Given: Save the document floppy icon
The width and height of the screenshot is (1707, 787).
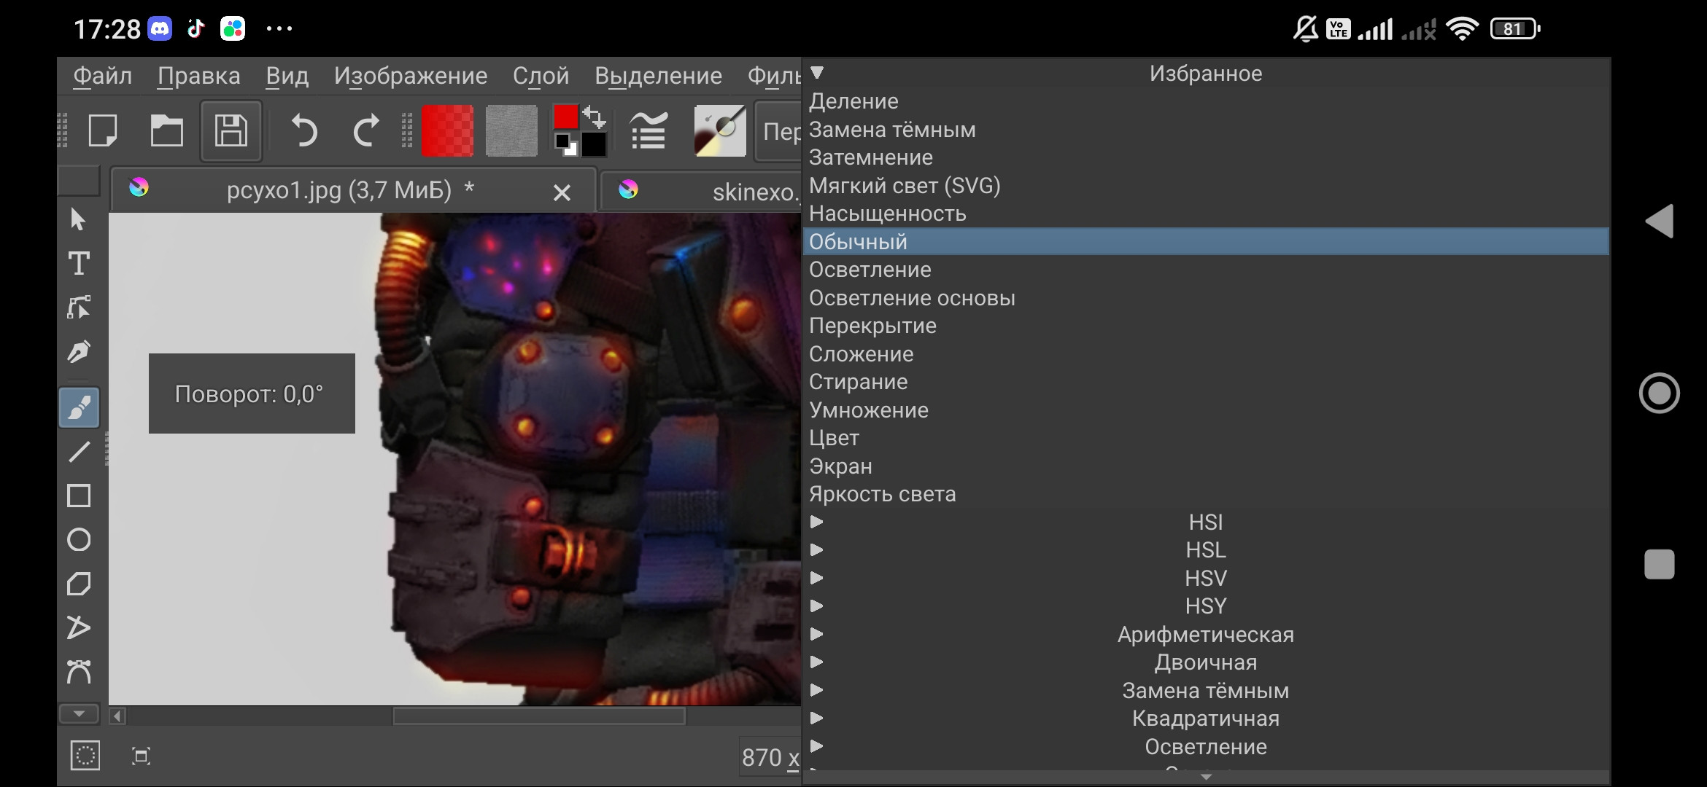Looking at the screenshot, I should pos(231,131).
